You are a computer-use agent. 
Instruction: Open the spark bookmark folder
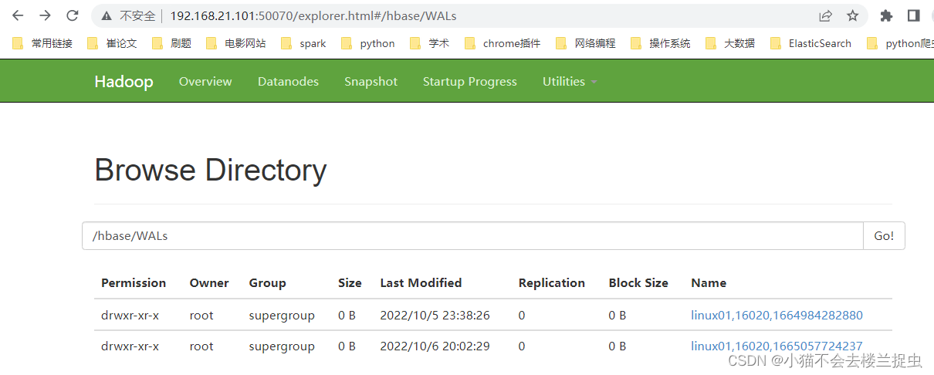(x=303, y=43)
